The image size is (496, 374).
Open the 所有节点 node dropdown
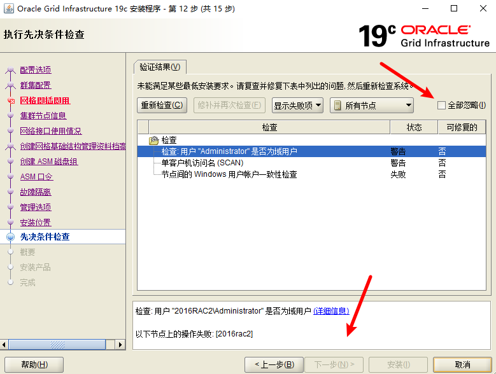[x=372, y=106]
